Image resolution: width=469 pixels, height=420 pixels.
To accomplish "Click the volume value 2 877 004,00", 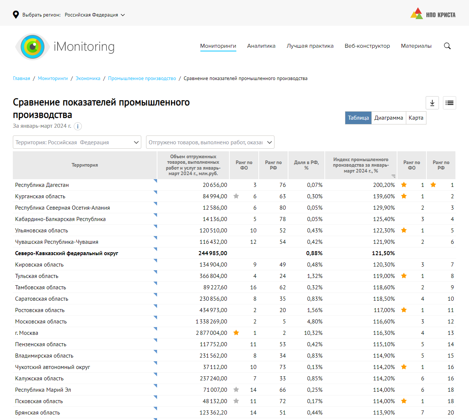I will pyautogui.click(x=211, y=333).
